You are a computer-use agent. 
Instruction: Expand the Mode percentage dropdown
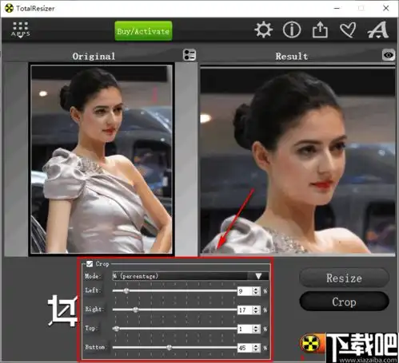point(190,276)
